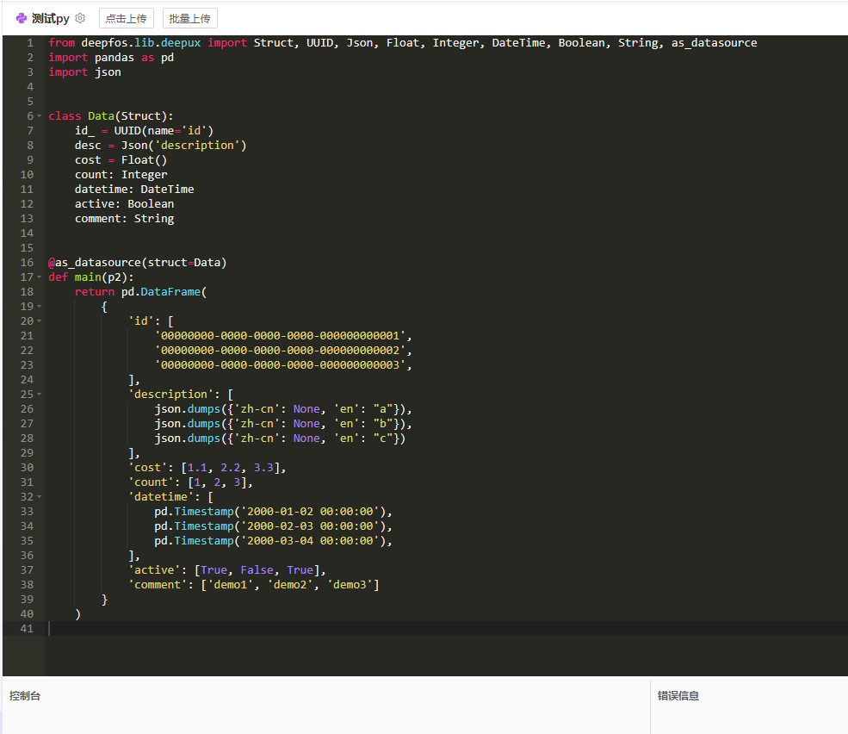Collapse the class Data fold arrow

pyautogui.click(x=40, y=116)
